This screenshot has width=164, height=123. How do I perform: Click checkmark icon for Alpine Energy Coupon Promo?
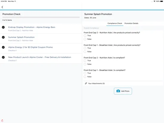tap(3, 47)
